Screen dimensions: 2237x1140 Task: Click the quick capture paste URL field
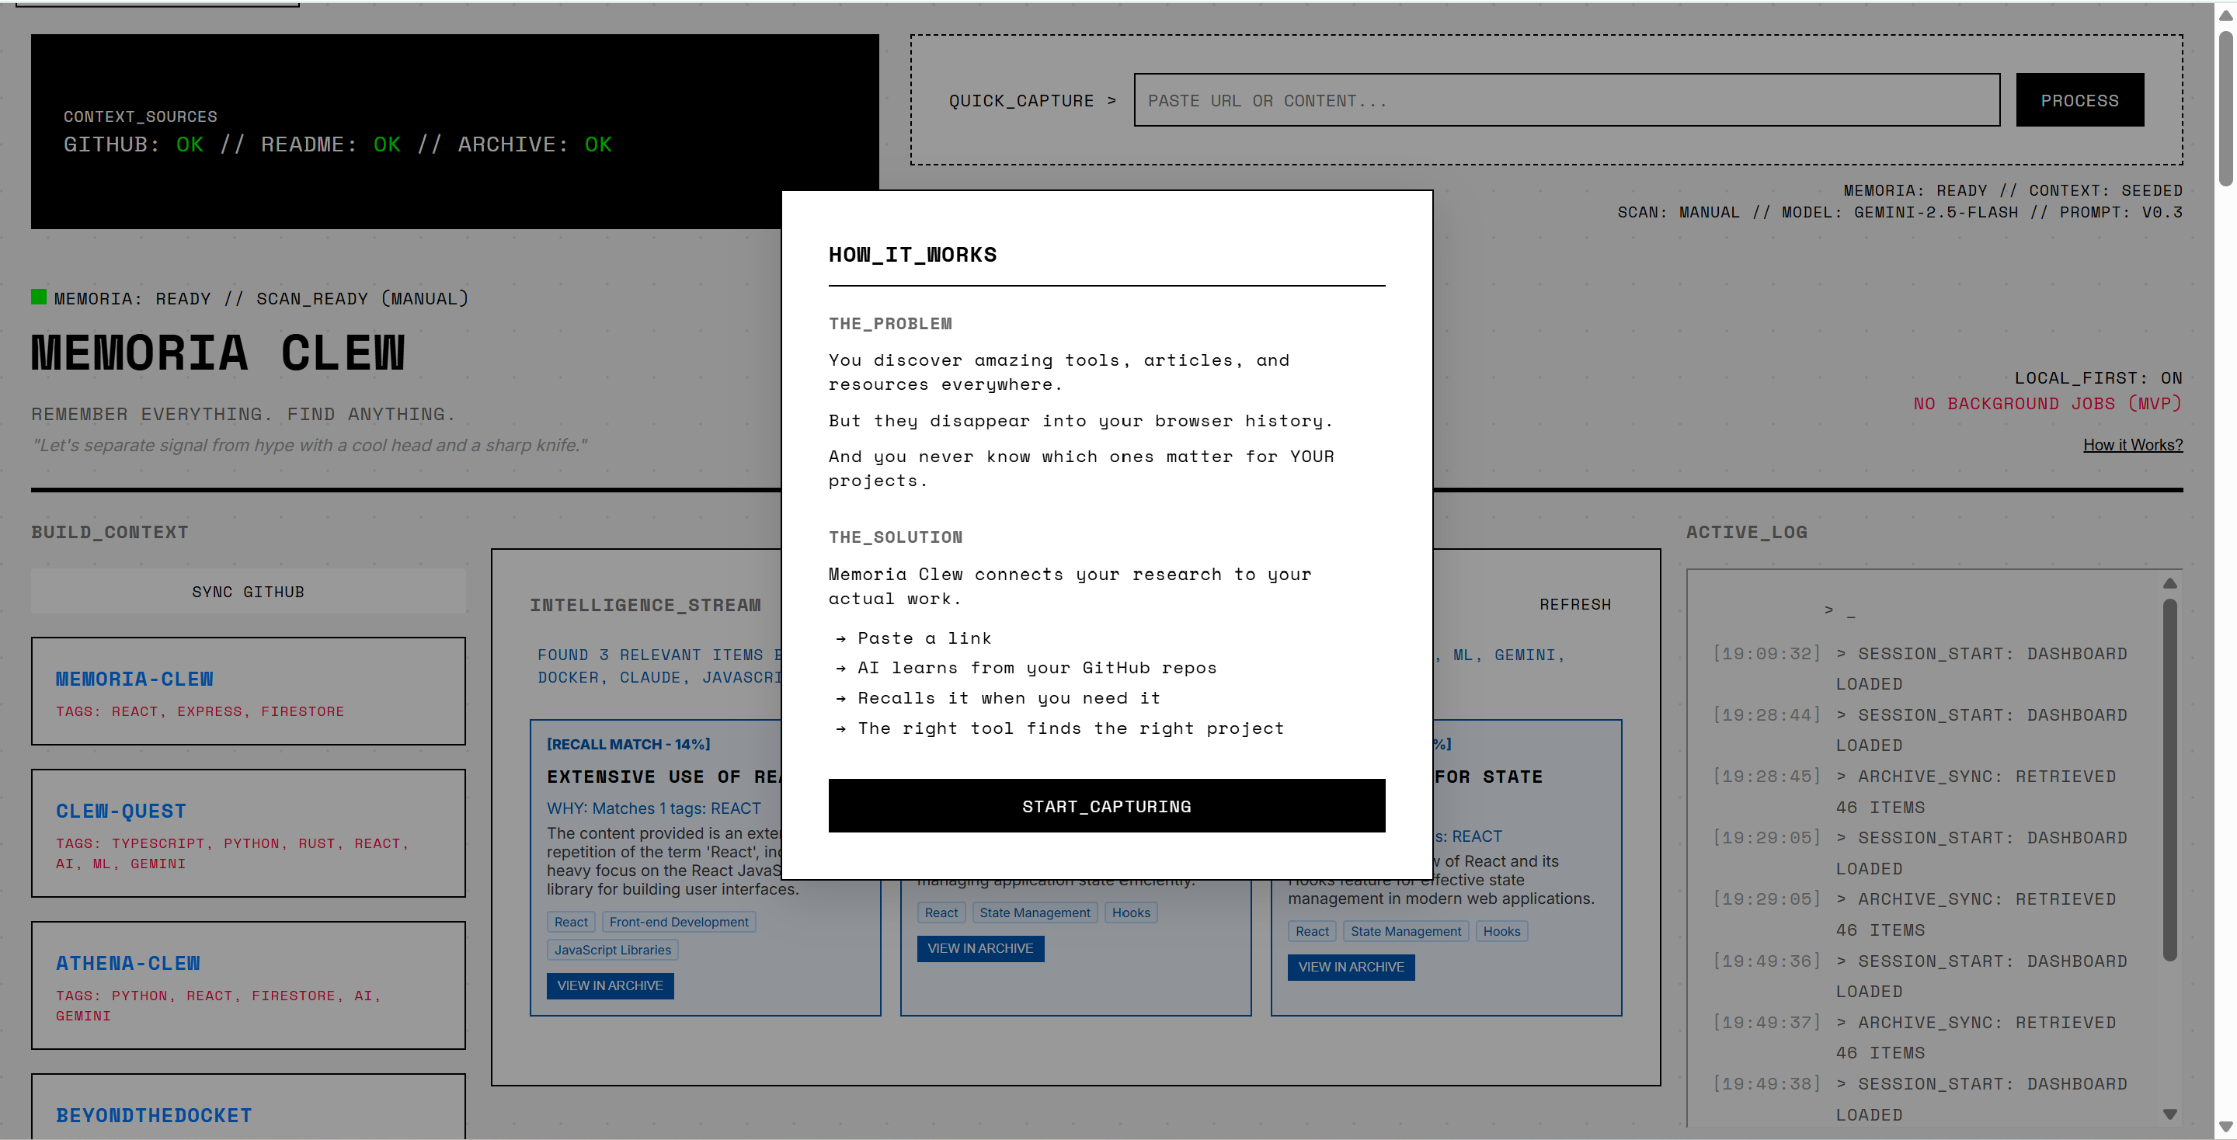[1566, 100]
